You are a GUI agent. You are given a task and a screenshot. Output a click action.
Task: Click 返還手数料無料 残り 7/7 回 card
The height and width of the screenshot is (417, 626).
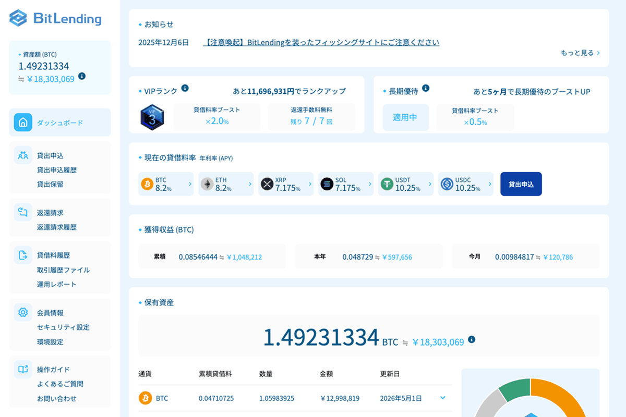pyautogui.click(x=311, y=117)
